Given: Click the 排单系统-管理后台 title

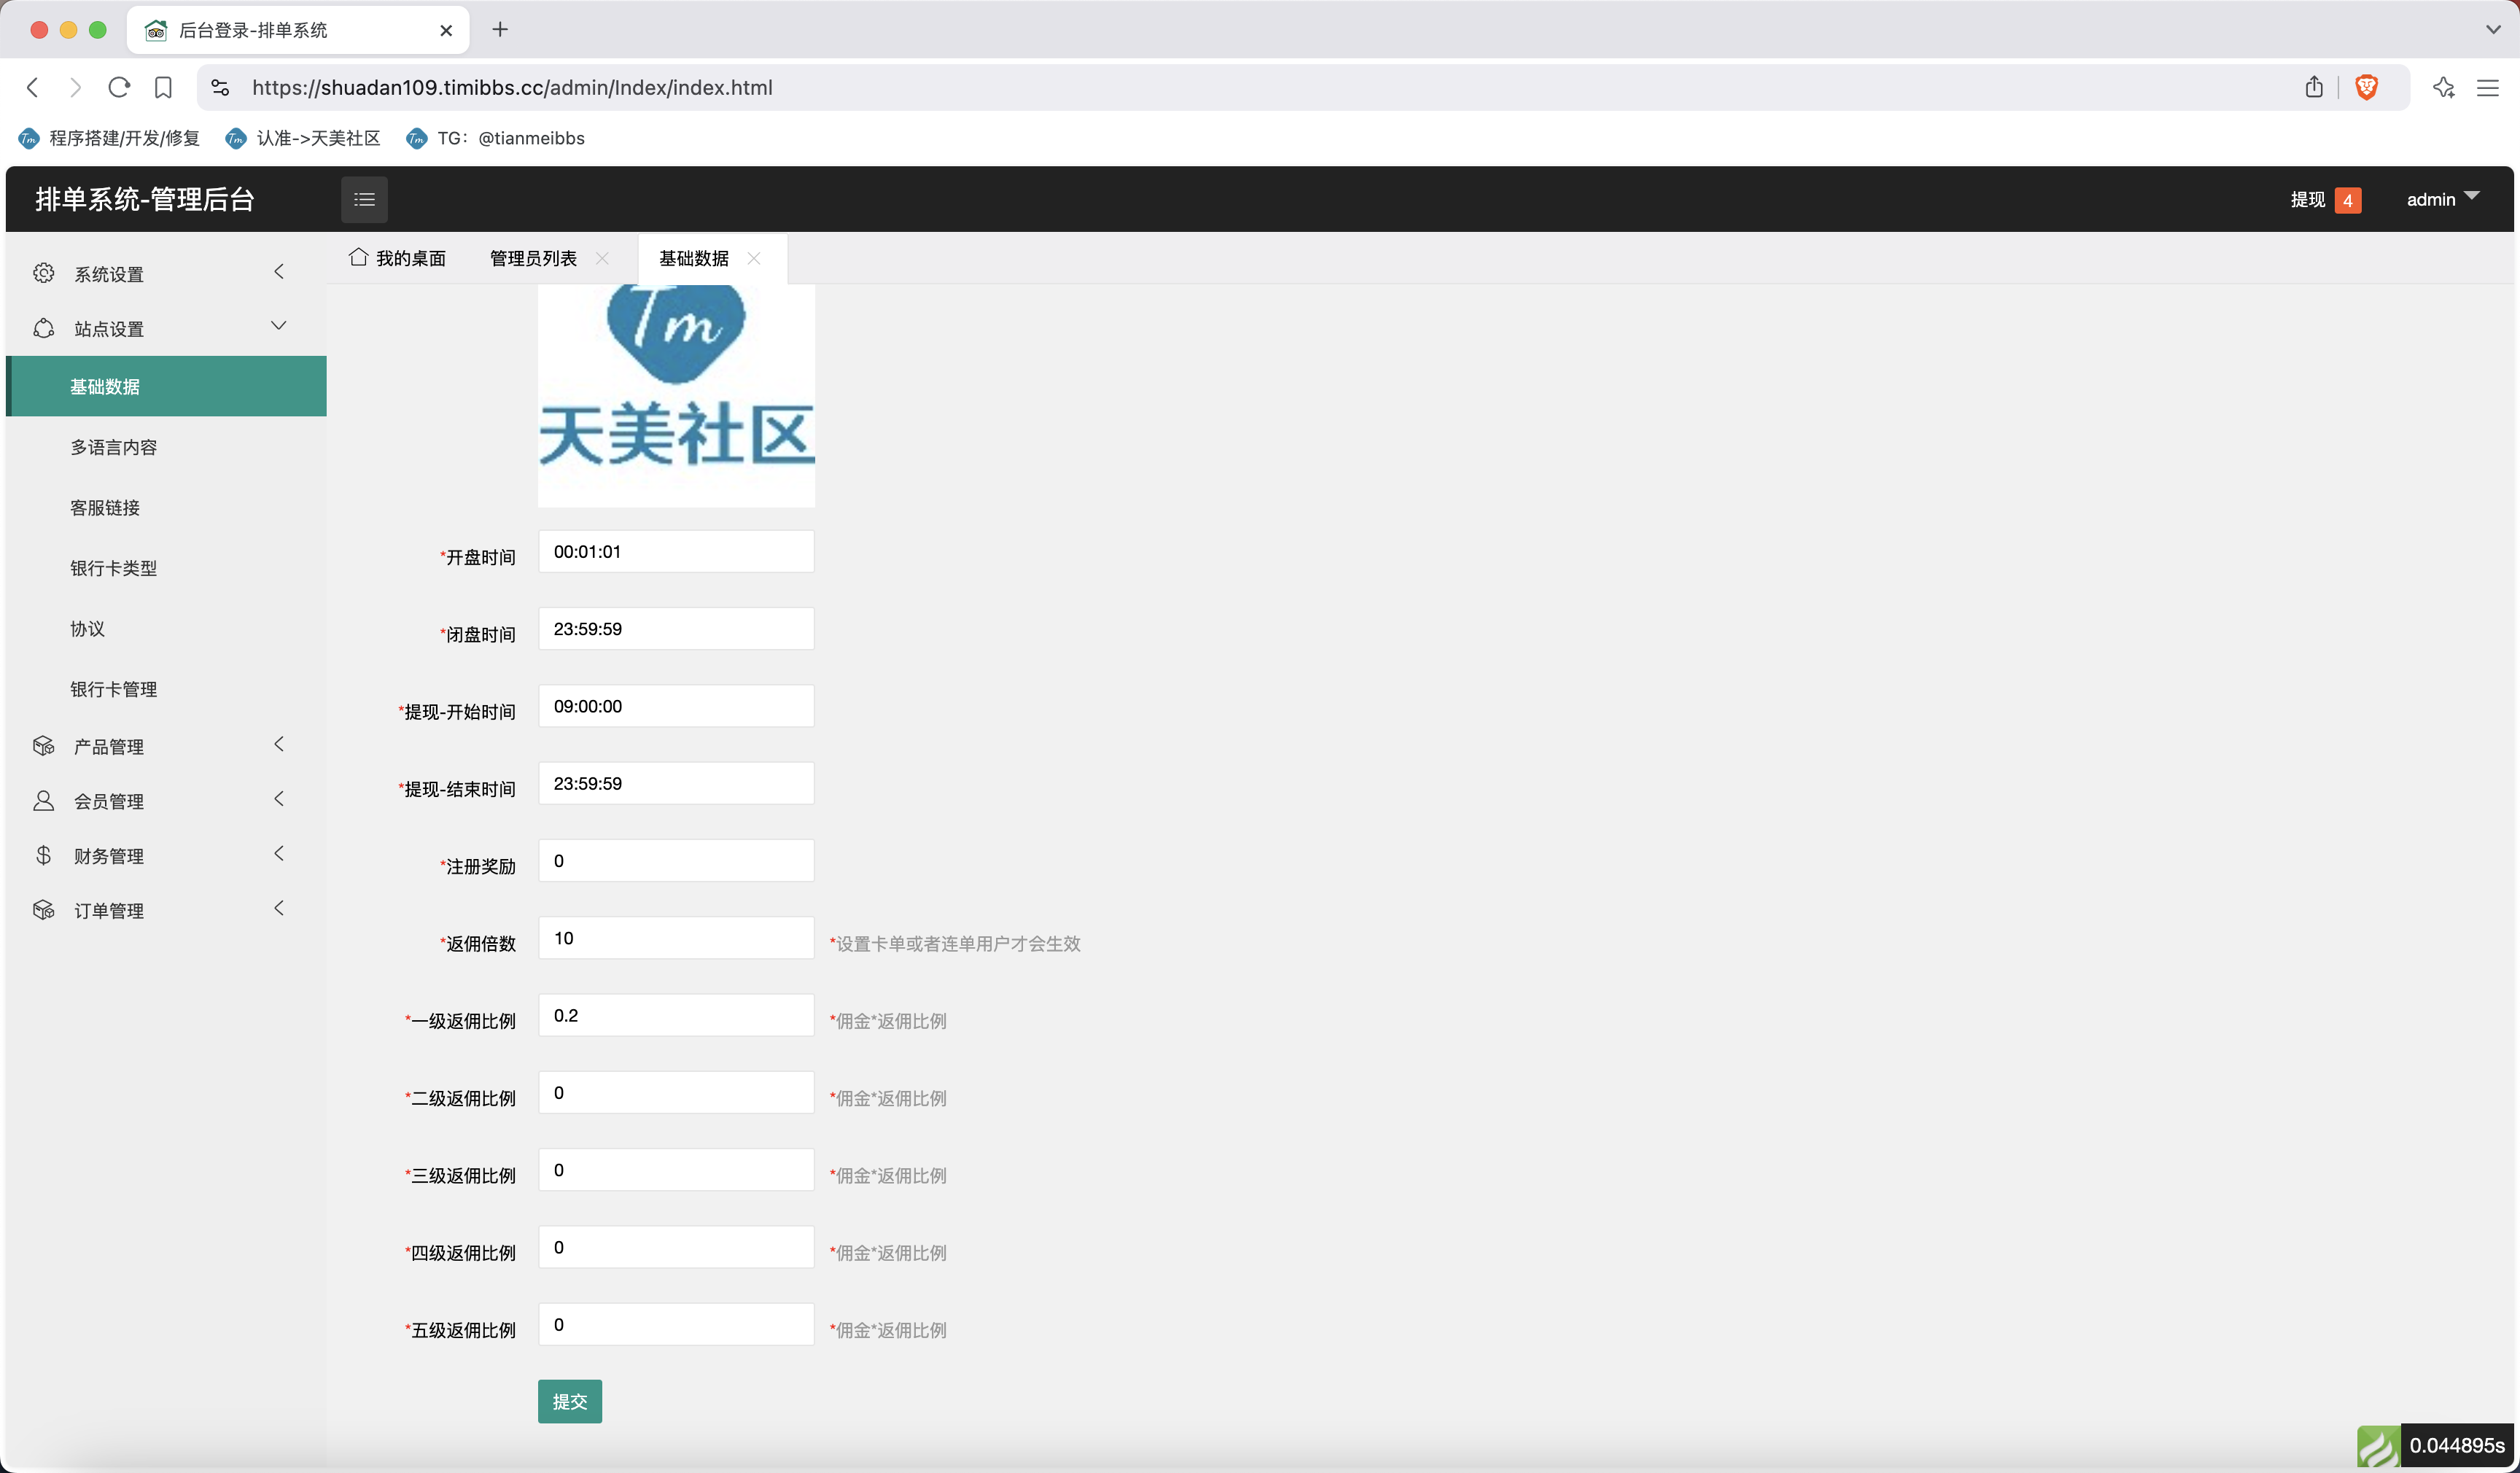Looking at the screenshot, I should pos(145,199).
